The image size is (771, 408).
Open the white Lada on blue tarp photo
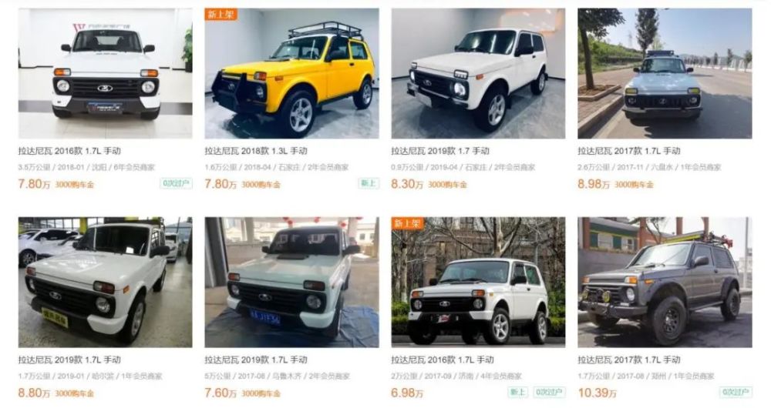pos(291,283)
